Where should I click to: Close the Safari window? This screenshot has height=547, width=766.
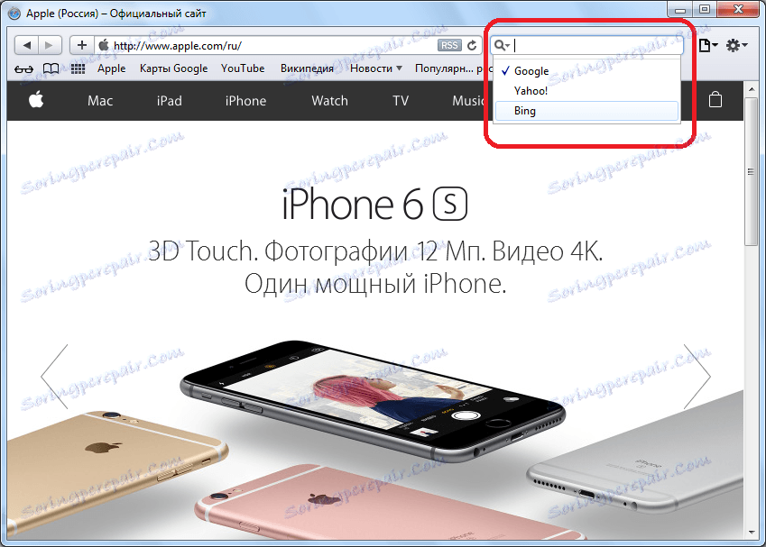coord(738,9)
